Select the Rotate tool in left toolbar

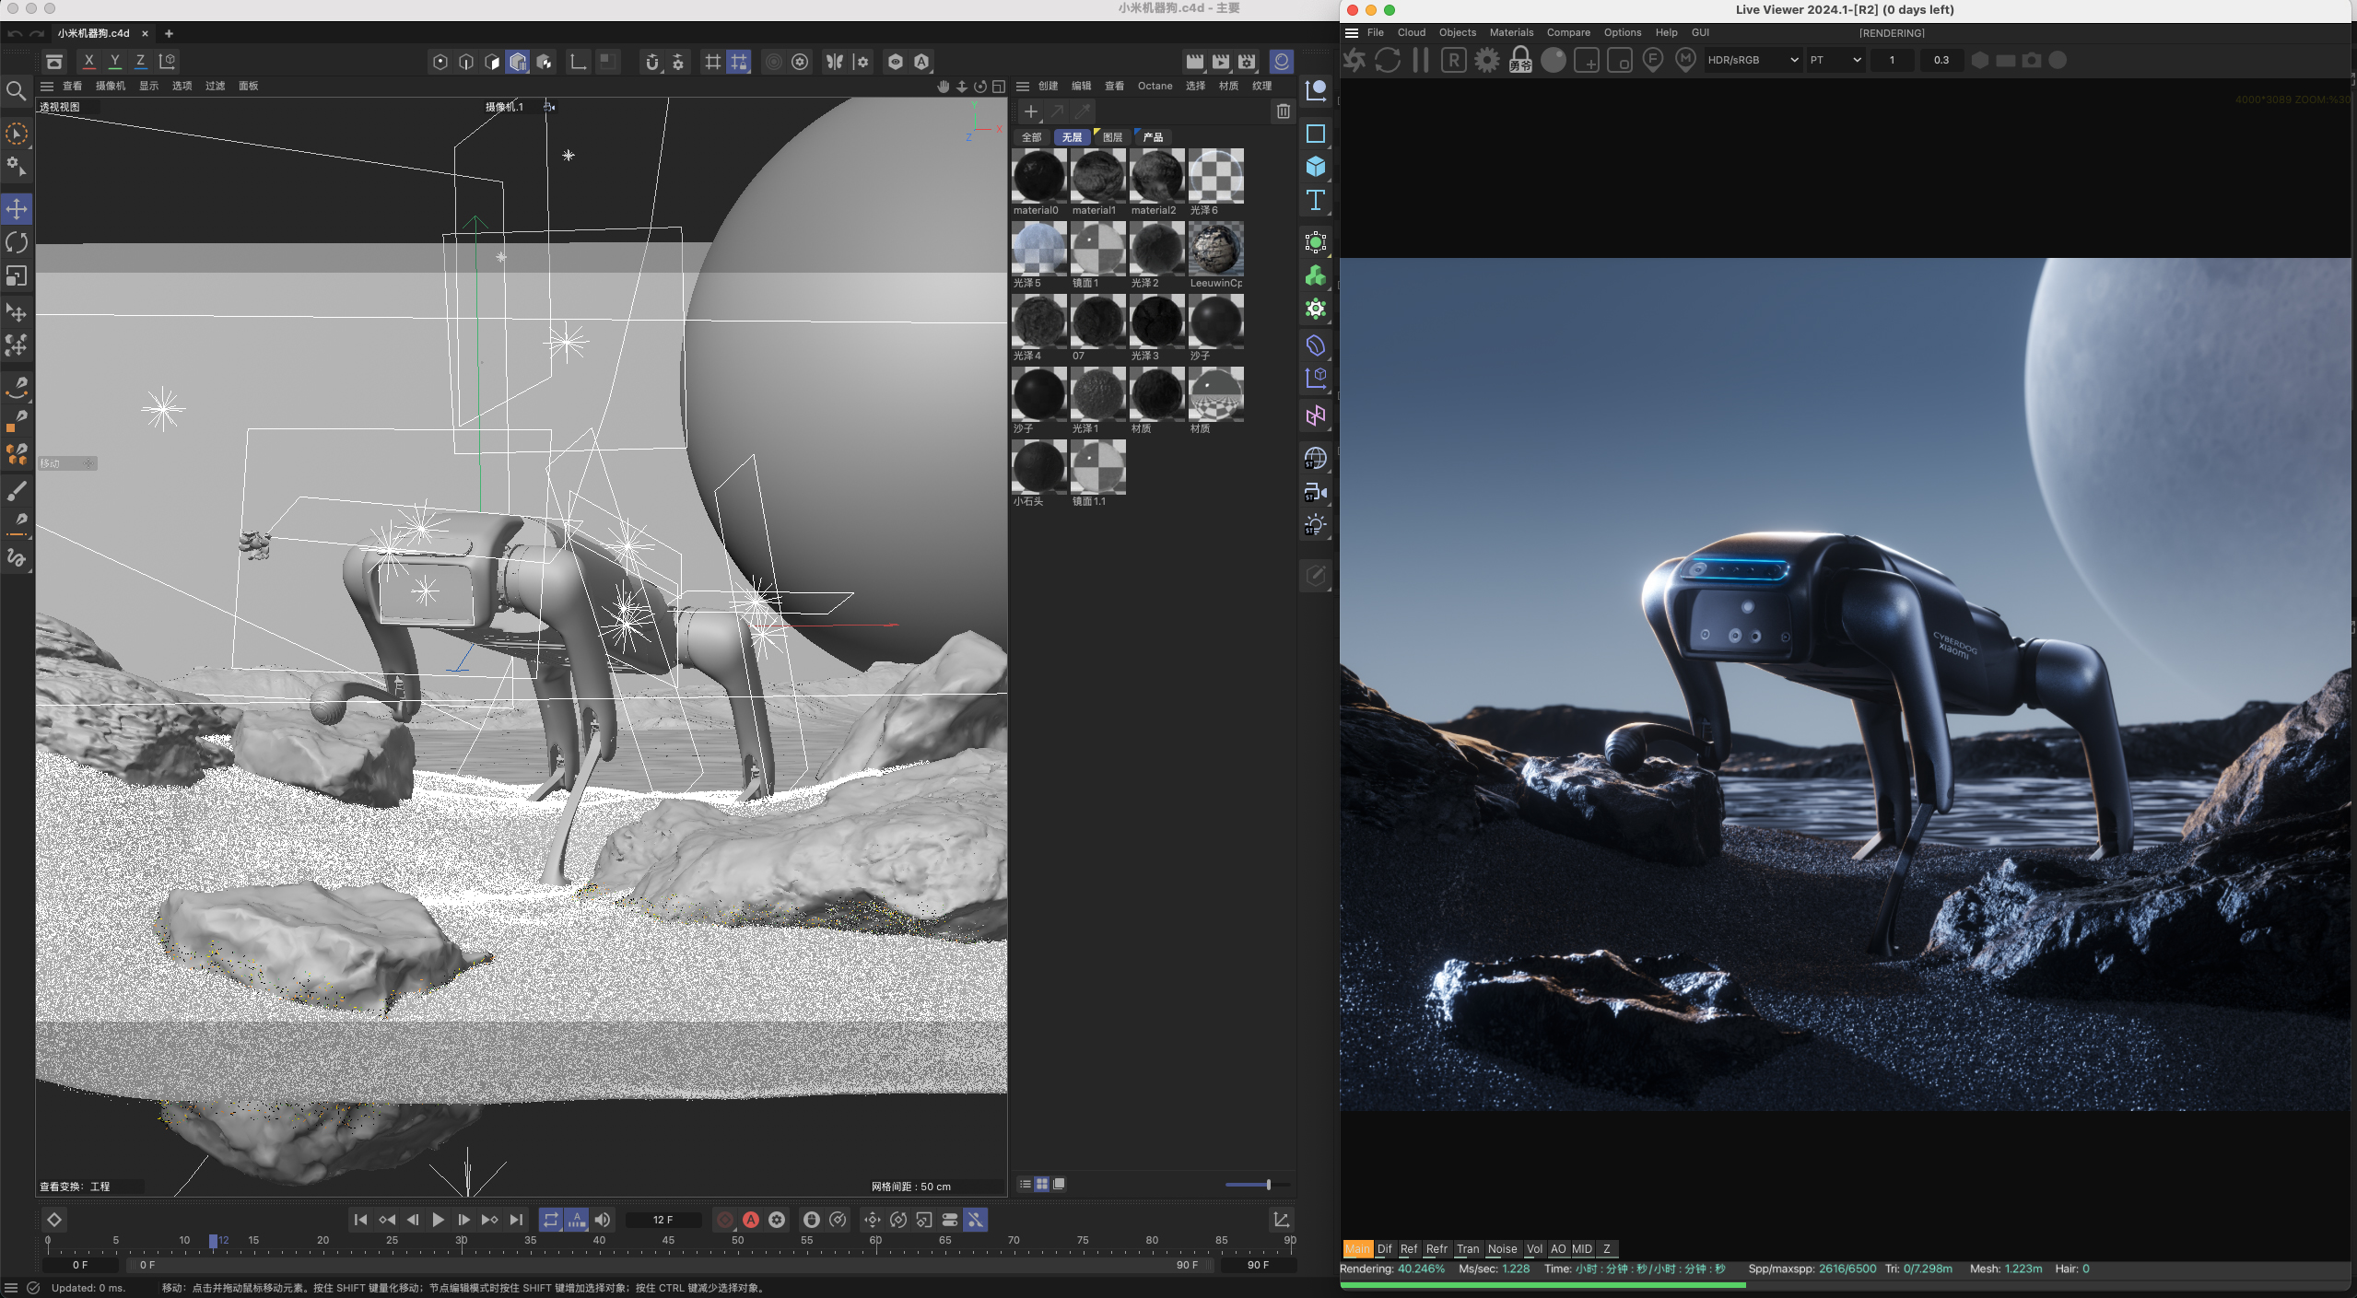[17, 242]
